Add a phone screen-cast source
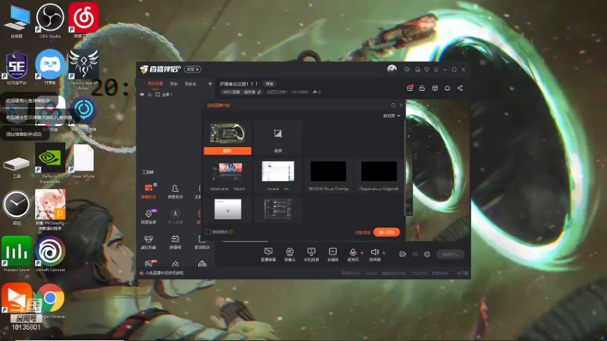This screenshot has height=341, width=607. pyautogui.click(x=311, y=255)
